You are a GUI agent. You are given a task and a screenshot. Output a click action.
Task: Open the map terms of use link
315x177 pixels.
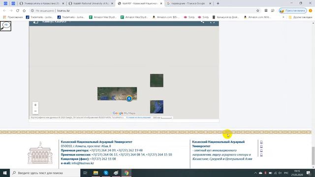coord(138,118)
